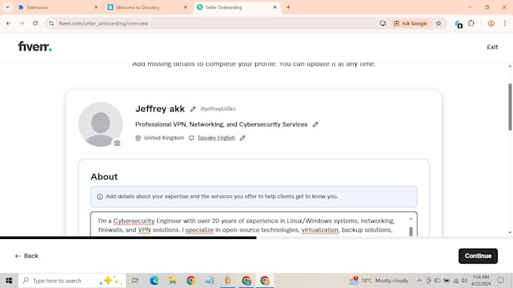Open the Speaks English link

pos(216,138)
